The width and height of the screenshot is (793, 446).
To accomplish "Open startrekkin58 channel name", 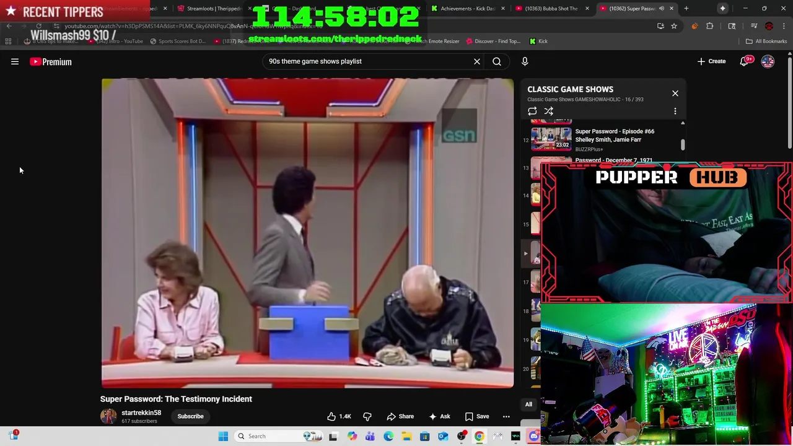I will point(141,413).
